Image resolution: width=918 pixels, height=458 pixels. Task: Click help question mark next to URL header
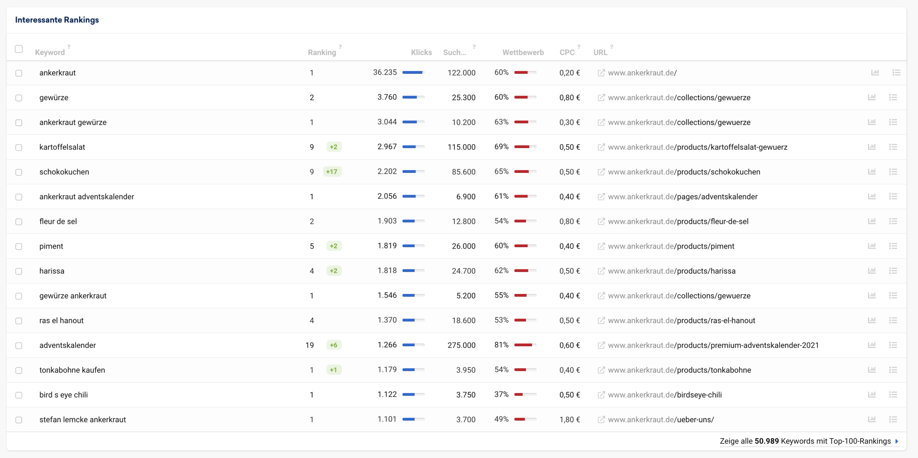click(x=612, y=47)
